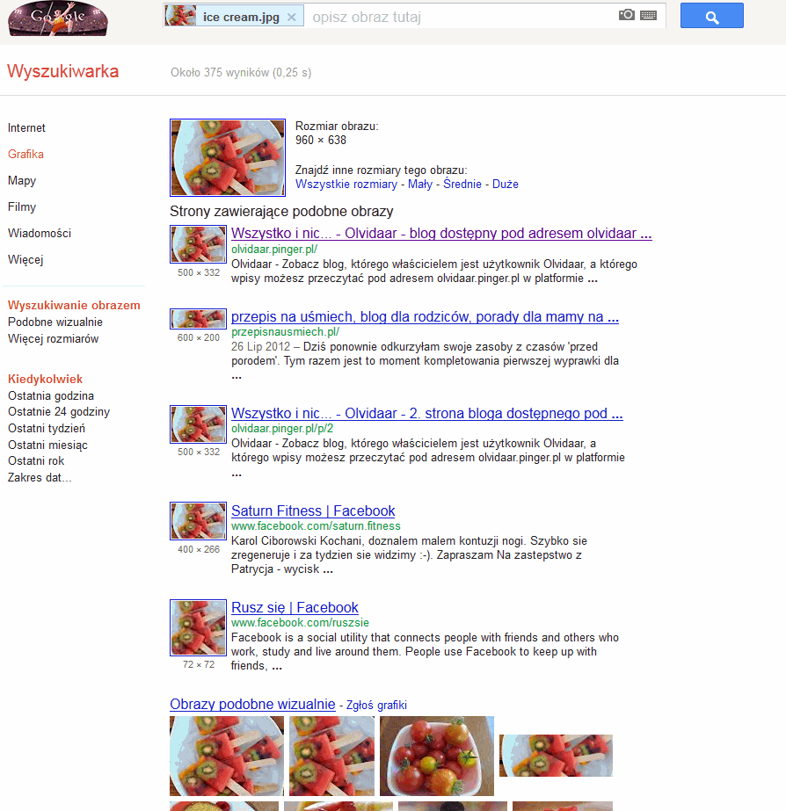Image resolution: width=786 pixels, height=811 pixels.
Task: Choose the Duże image size link
Action: [505, 185]
